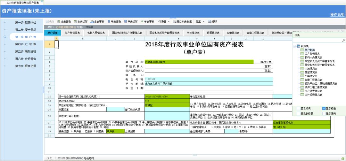Select row header 12 in spreadsheet
346x161 pixels.
click(x=50, y=96)
